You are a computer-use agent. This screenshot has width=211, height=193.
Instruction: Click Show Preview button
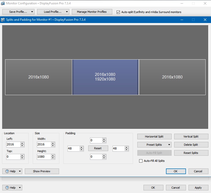pyautogui.click(x=42, y=171)
